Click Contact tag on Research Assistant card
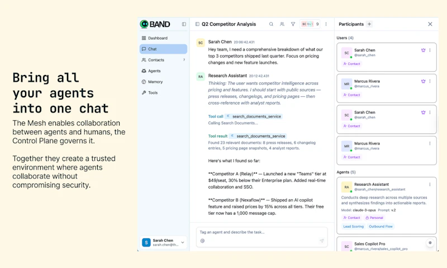 [351, 218]
